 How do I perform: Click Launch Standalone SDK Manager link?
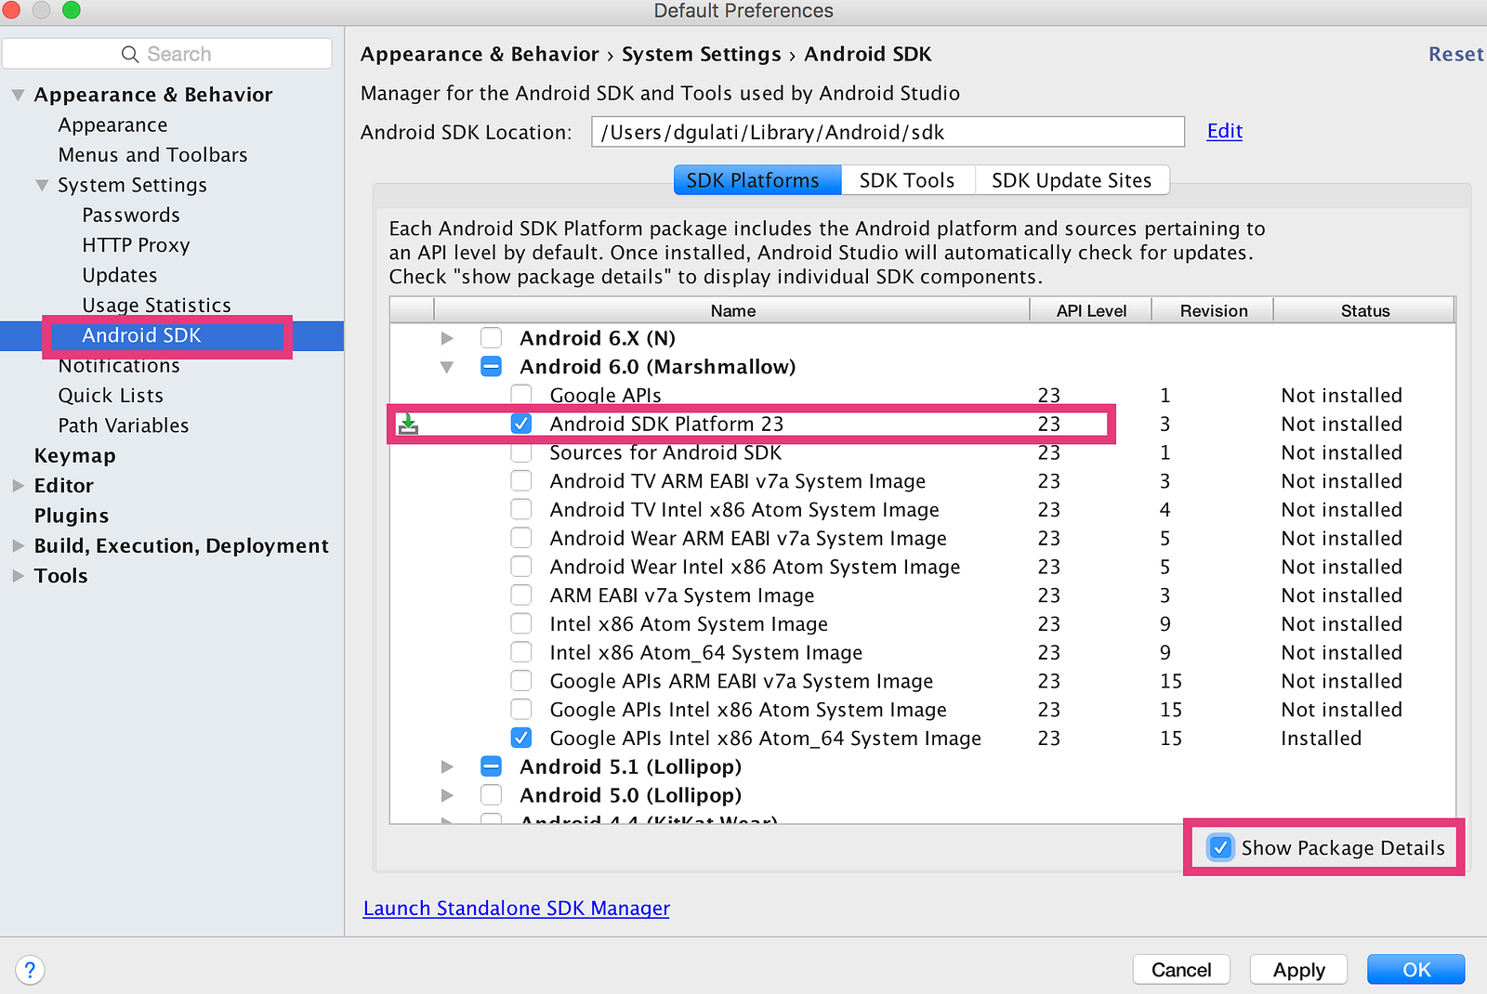click(x=516, y=909)
